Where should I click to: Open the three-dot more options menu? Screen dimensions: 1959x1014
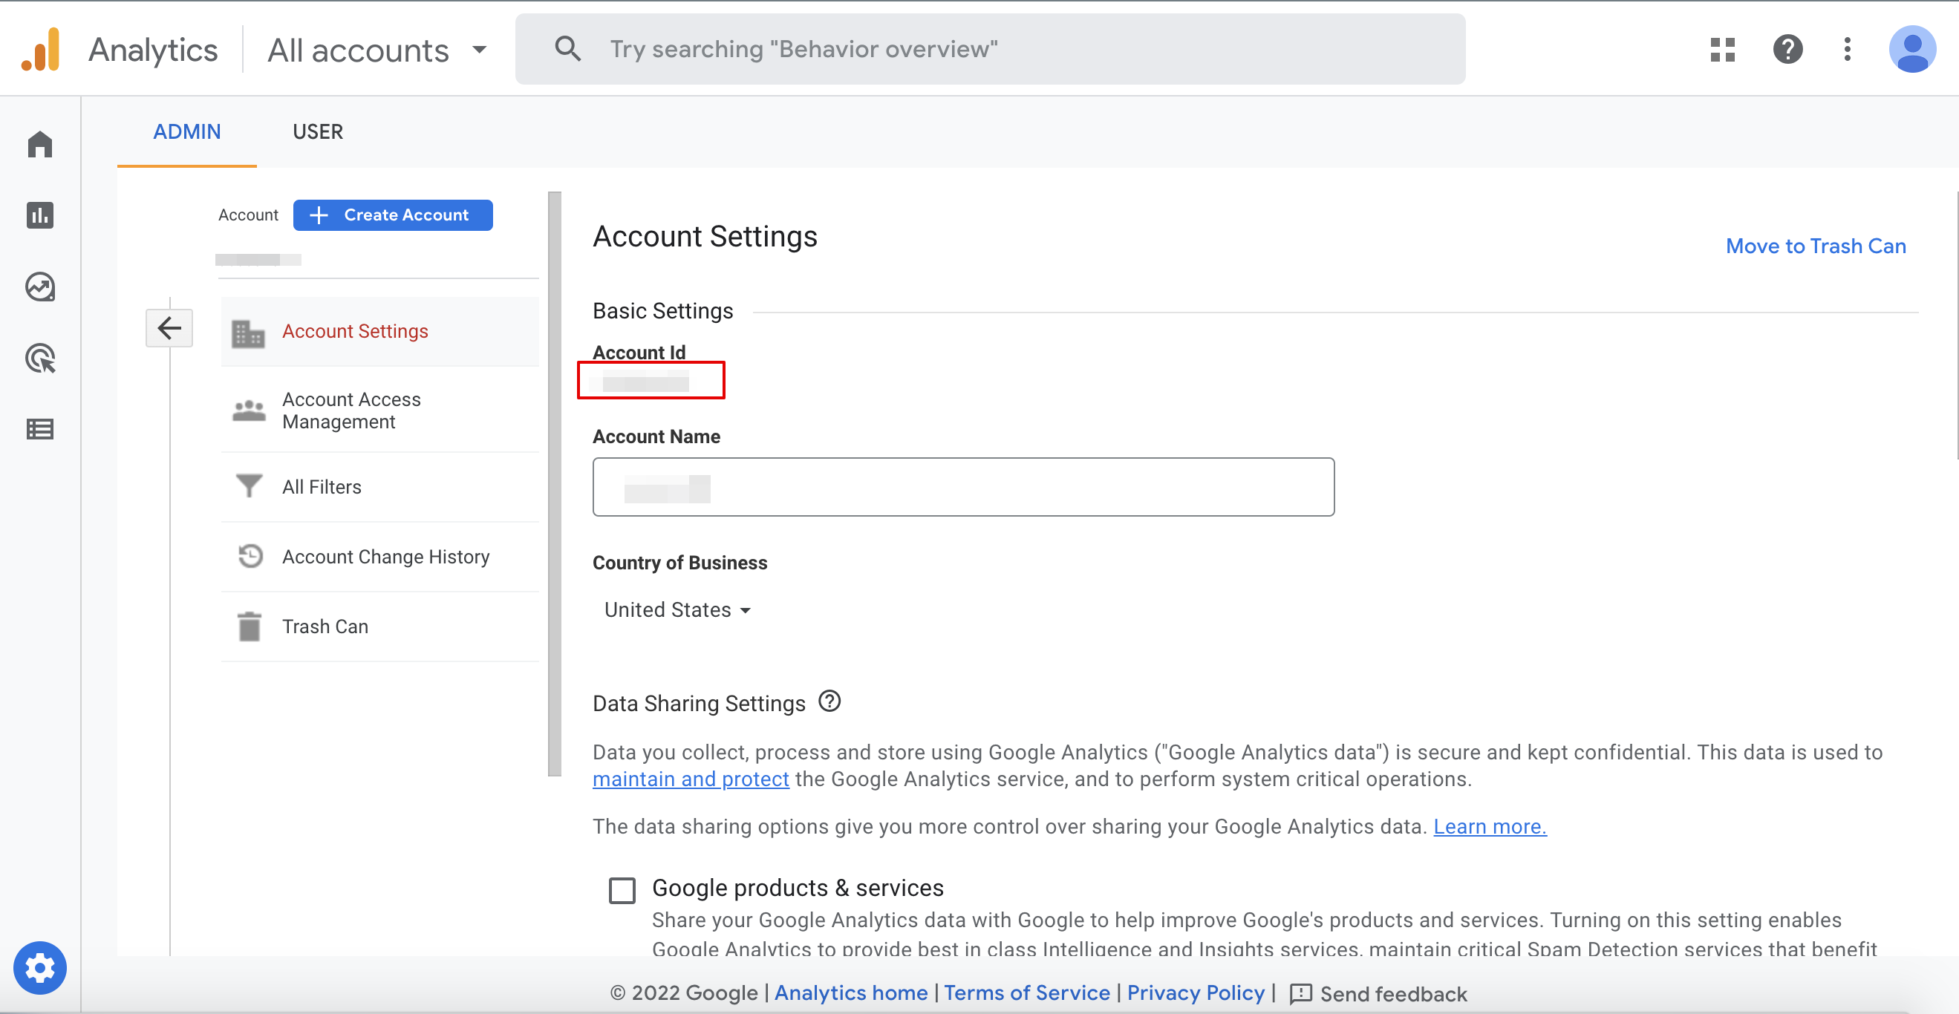1847,50
